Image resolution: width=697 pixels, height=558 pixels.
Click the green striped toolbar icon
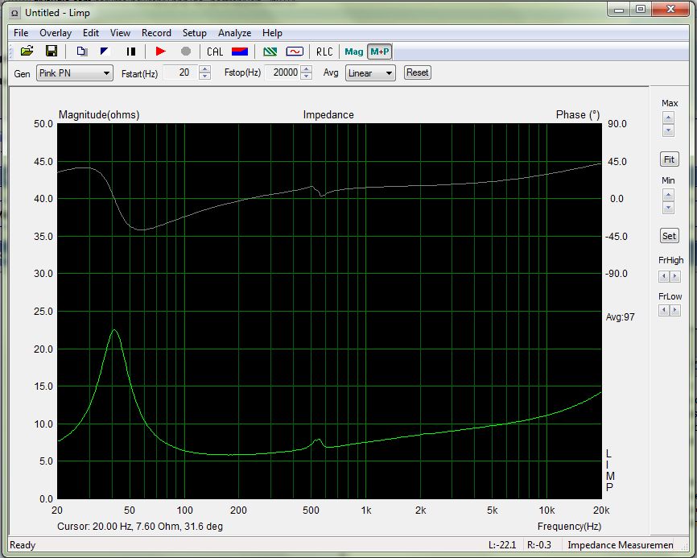(x=270, y=52)
